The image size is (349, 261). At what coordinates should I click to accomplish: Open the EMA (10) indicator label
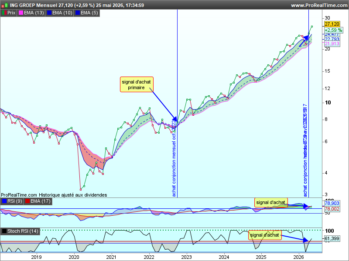pyautogui.click(x=62, y=13)
